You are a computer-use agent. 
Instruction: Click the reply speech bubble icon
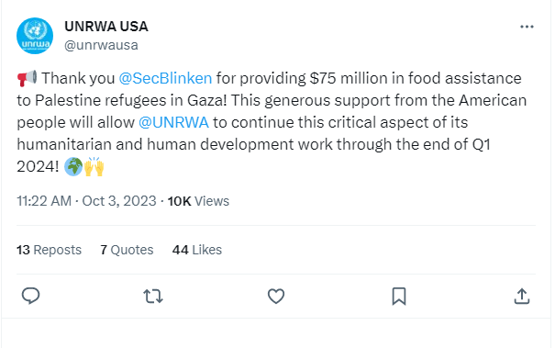point(31,296)
